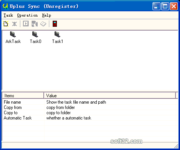
Task: Select the Automatic Task row
Action: pyautogui.click(x=89, y=118)
